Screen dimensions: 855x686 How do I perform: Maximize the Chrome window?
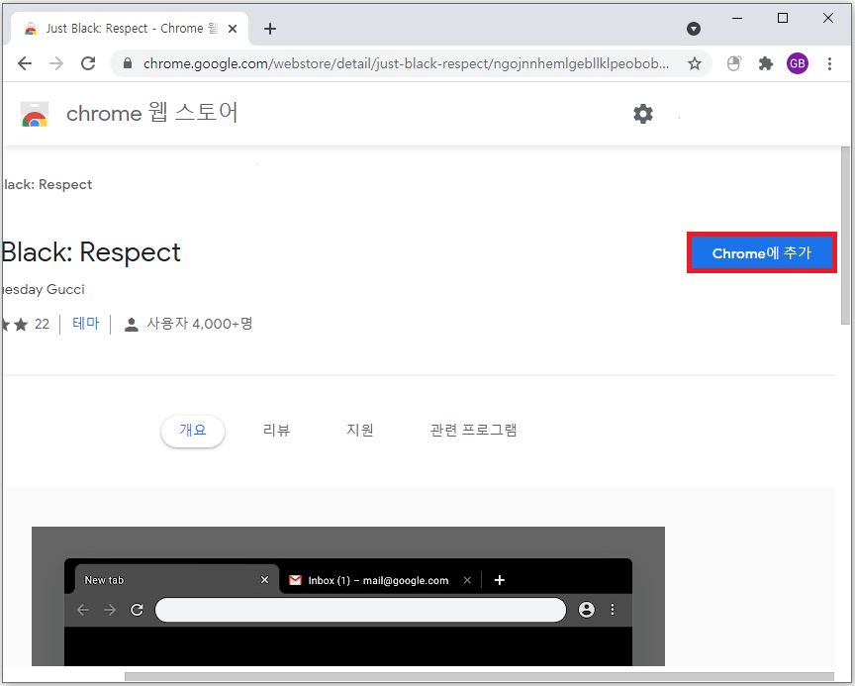pyautogui.click(x=783, y=18)
